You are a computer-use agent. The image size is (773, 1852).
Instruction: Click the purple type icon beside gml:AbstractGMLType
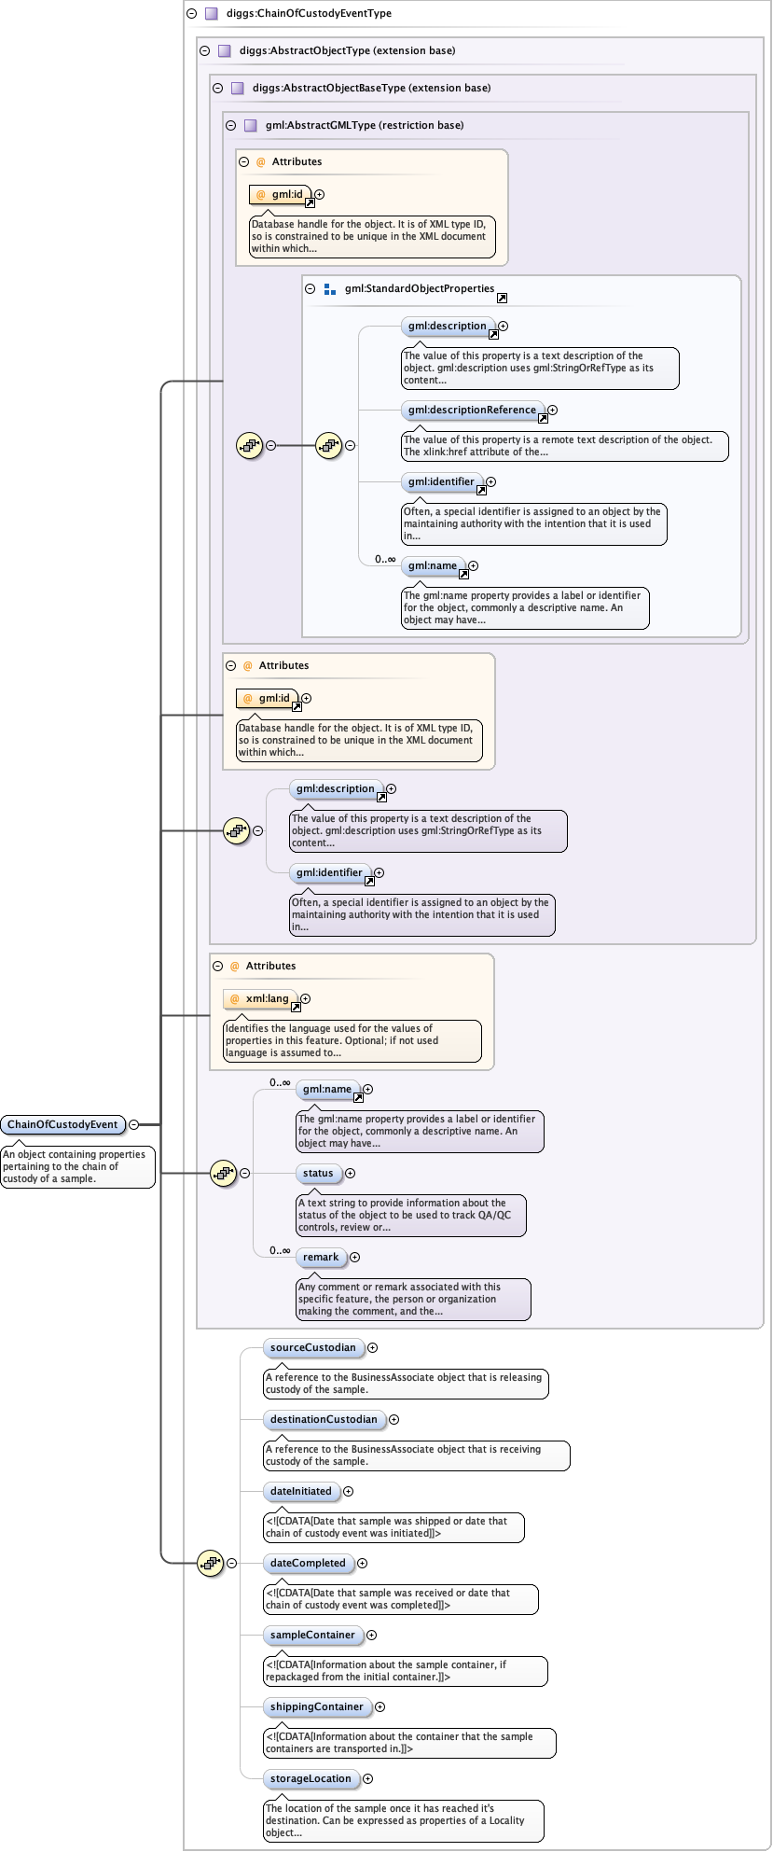[250, 126]
